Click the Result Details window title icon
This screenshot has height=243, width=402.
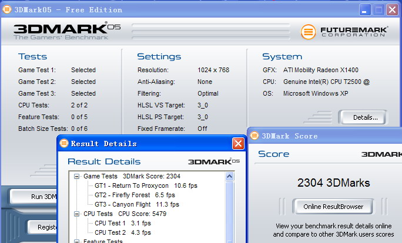point(64,143)
